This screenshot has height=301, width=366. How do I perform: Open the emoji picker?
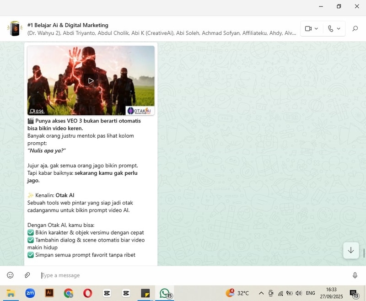pyautogui.click(x=10, y=275)
